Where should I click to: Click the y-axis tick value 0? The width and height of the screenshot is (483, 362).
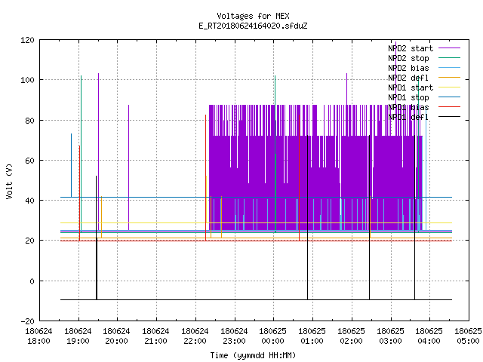tap(32, 281)
